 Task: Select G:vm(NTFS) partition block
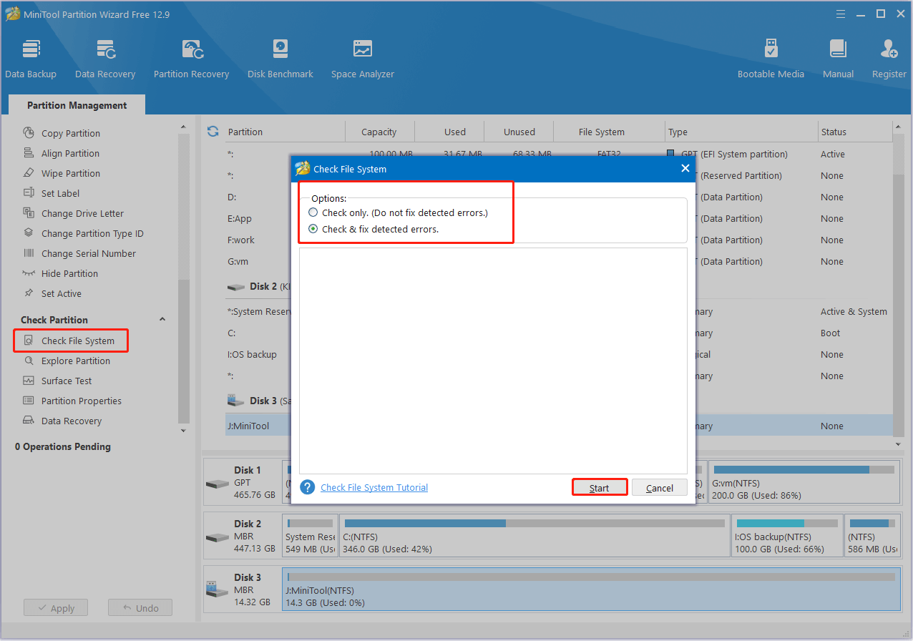click(804, 482)
